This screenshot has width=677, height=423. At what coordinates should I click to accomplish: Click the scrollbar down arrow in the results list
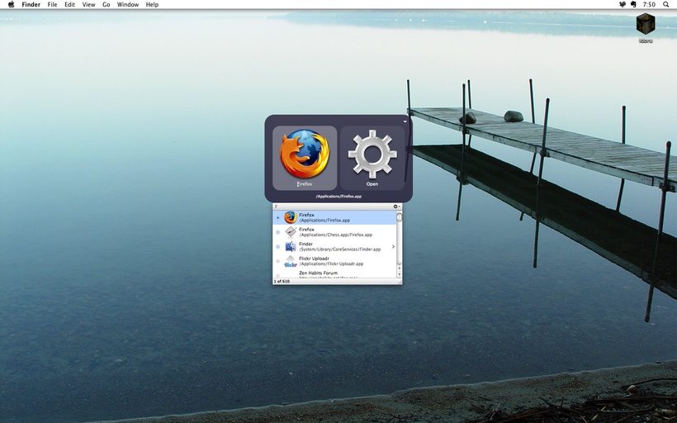400,275
